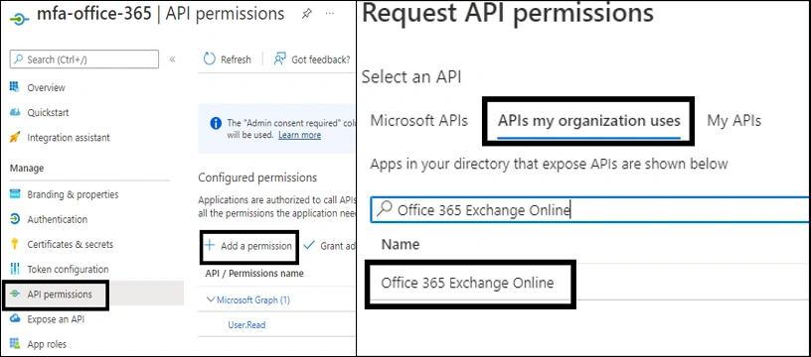Open the more options ellipsis in header

pos(330,14)
